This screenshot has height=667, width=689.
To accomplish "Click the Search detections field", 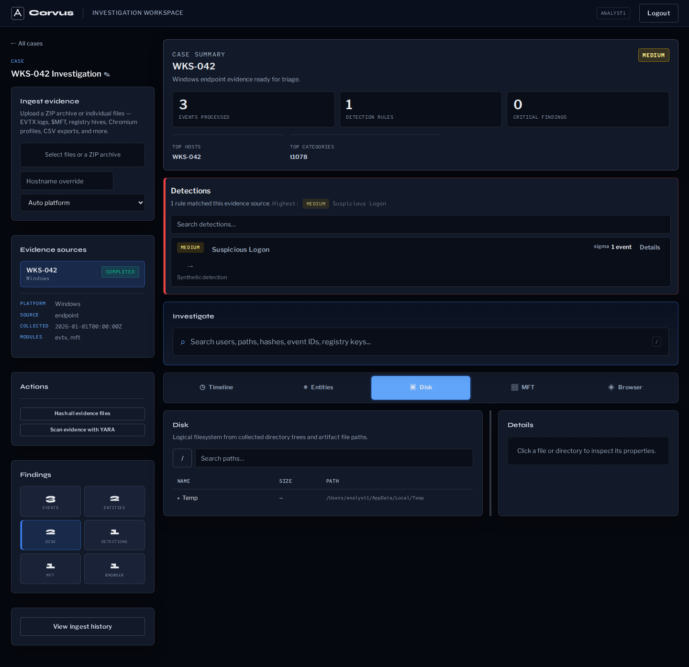I will click(421, 224).
